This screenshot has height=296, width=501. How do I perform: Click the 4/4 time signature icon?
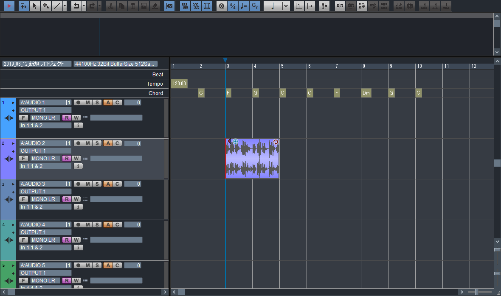click(x=233, y=6)
